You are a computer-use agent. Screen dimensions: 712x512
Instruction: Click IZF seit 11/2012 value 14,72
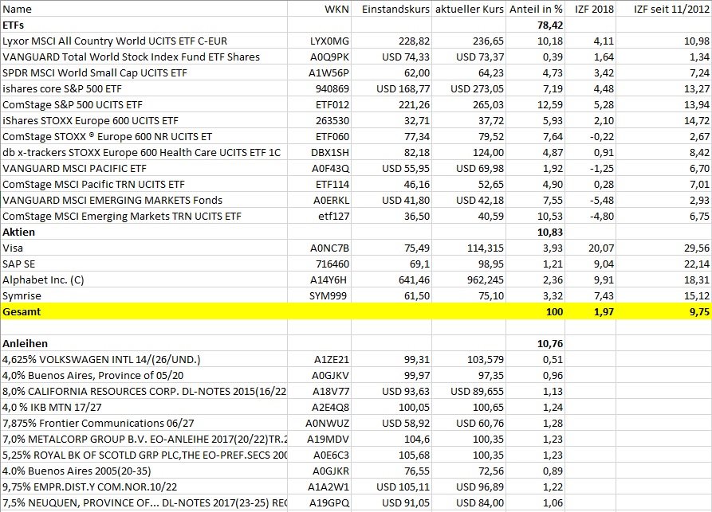click(x=664, y=120)
